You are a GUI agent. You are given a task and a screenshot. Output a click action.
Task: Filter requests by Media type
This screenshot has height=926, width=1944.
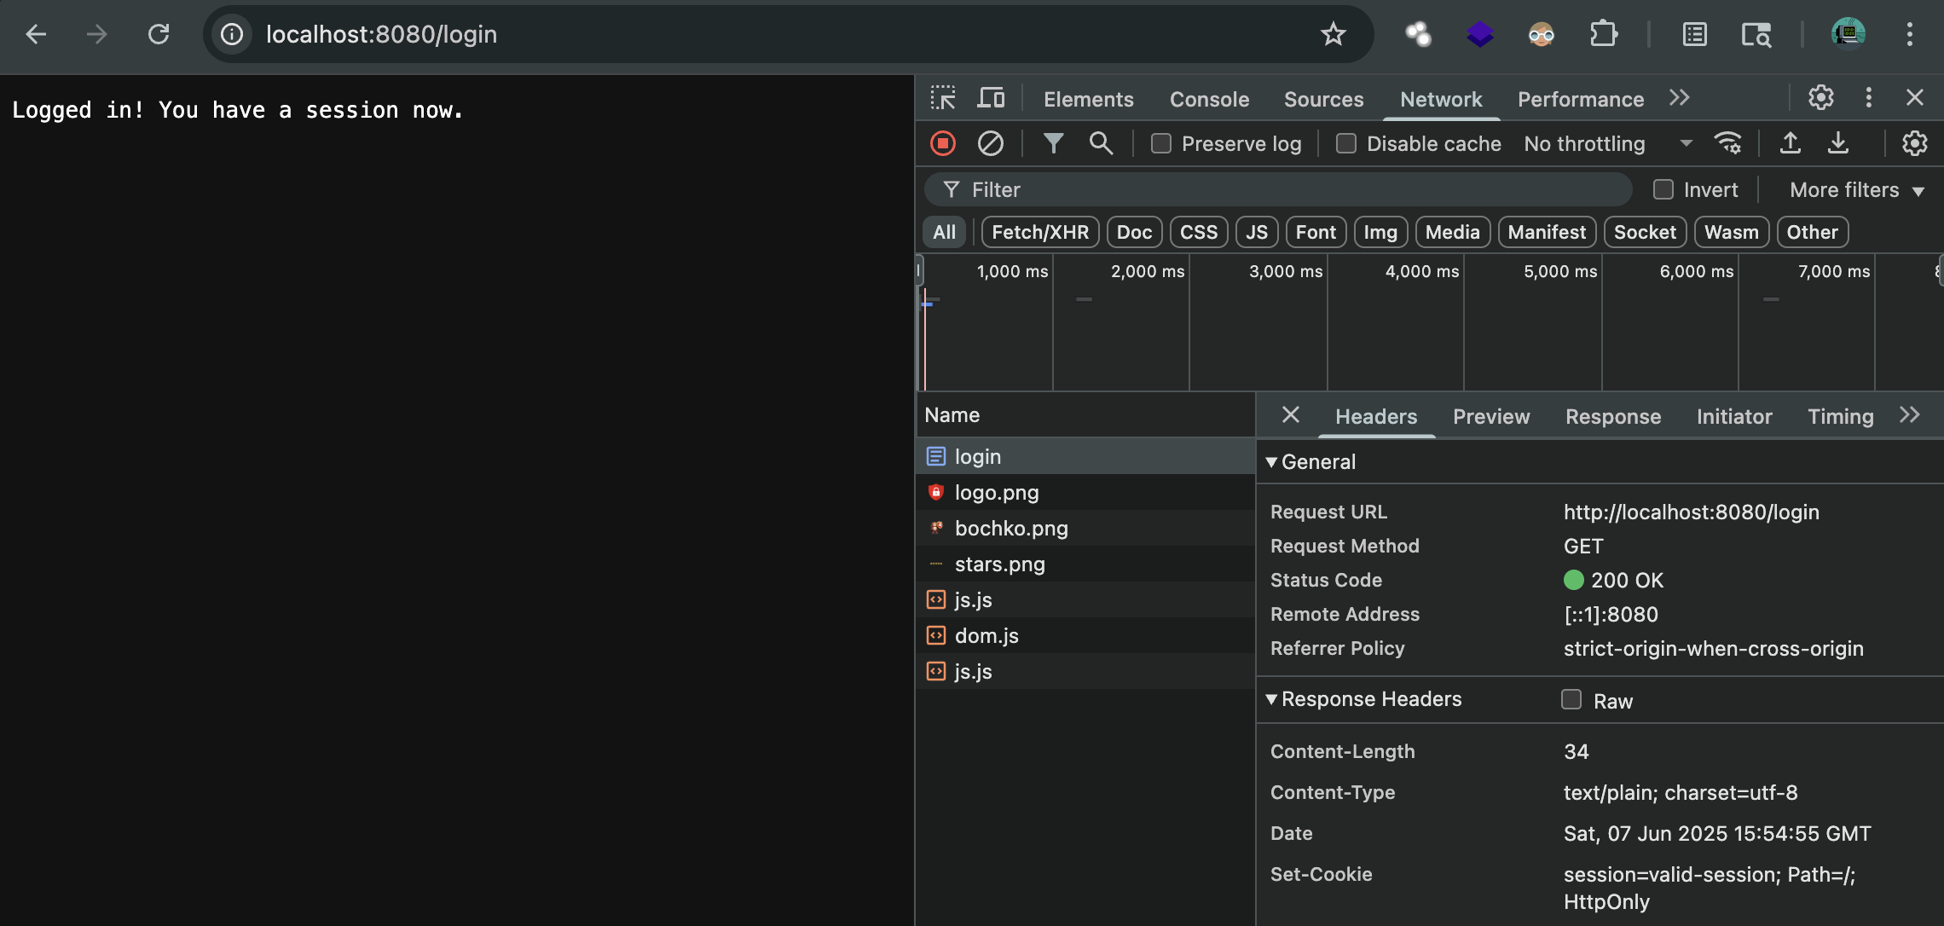click(1452, 232)
